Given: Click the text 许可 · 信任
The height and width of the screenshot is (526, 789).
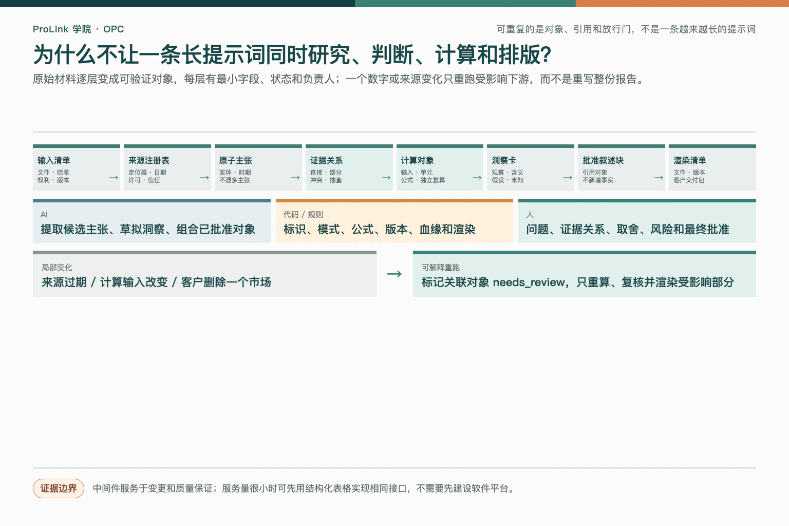Looking at the screenshot, I should 144,180.
